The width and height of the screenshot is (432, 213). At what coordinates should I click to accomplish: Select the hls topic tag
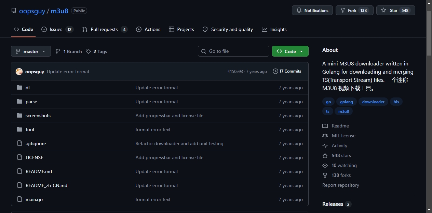coord(396,102)
